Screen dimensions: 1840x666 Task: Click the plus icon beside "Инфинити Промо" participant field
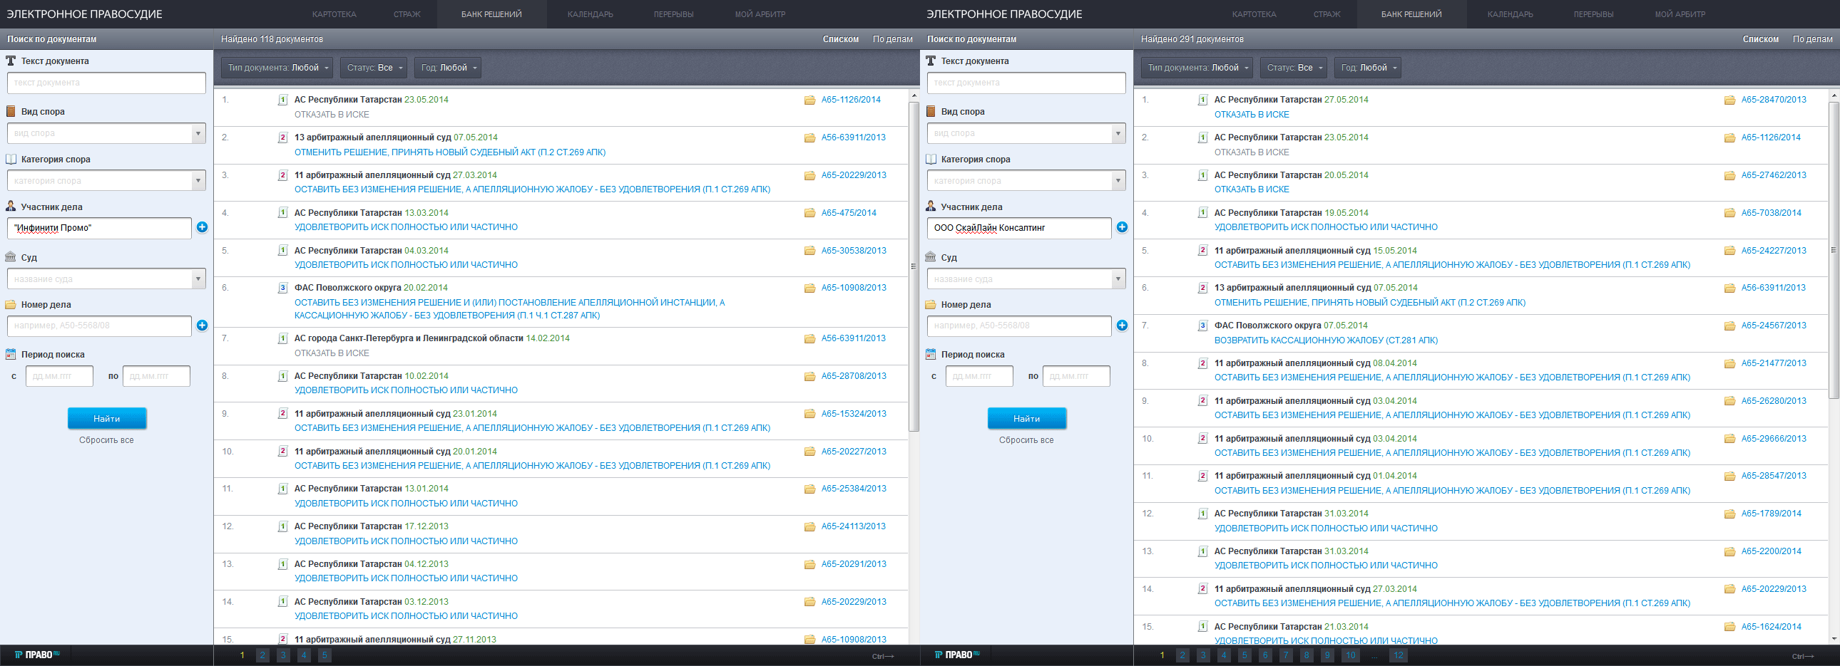[202, 227]
